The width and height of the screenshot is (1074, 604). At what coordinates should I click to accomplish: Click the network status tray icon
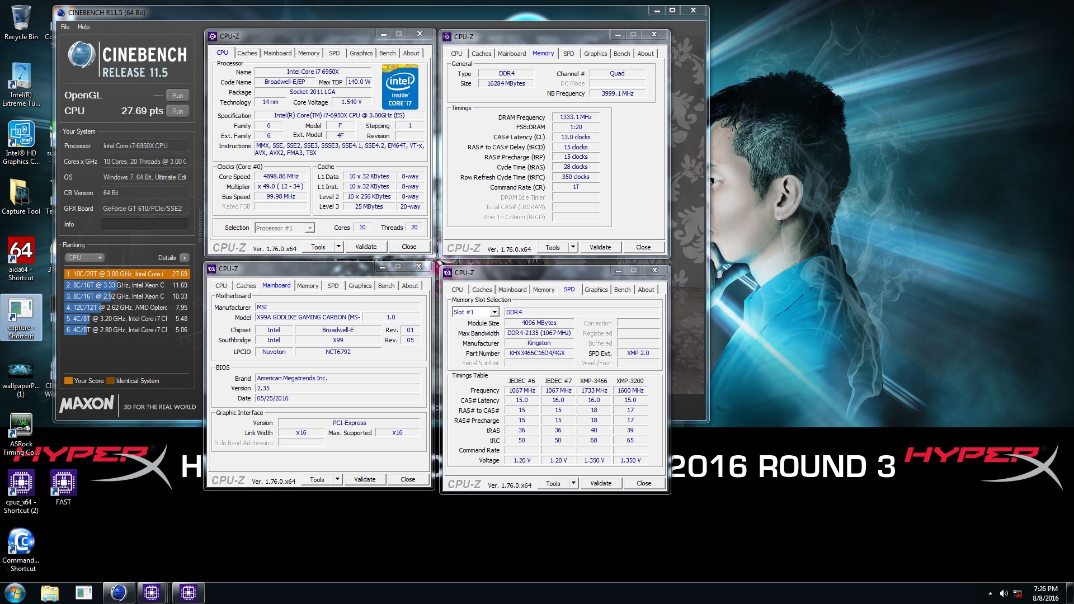coord(1018,593)
